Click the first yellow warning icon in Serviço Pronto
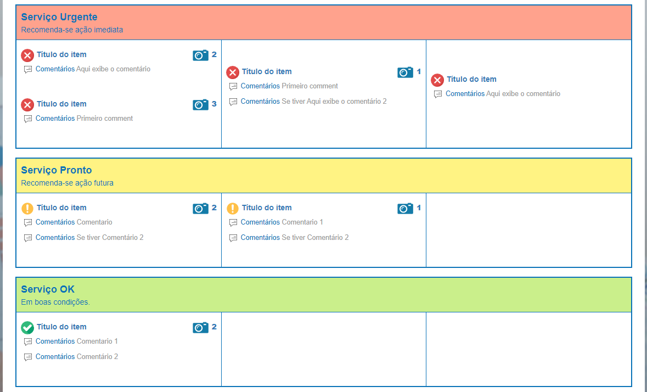The image size is (647, 392). 27,209
